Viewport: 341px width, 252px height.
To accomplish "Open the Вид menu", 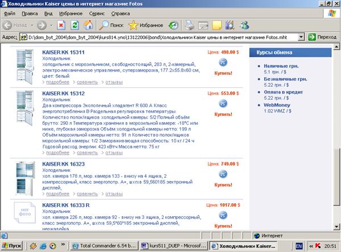I will (49, 12).
